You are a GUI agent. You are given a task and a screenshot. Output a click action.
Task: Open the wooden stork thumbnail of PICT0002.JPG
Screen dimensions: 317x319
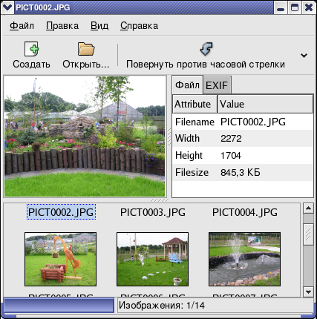click(61, 259)
